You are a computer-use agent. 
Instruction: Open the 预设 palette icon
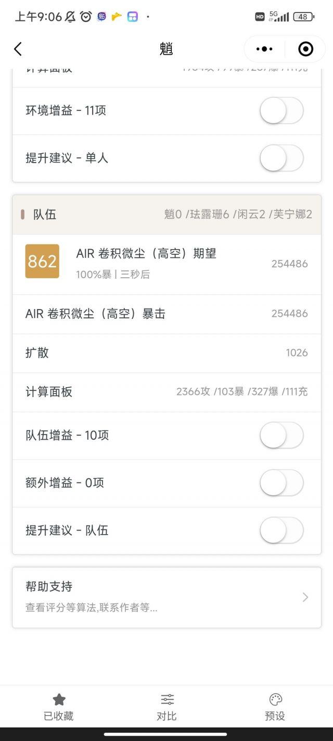[274, 699]
